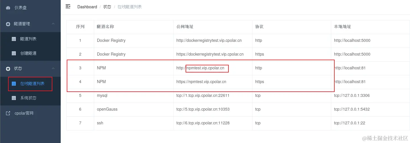Click sequence number 7 cell
Viewport: 410px width, 143px height.
click(x=80, y=123)
